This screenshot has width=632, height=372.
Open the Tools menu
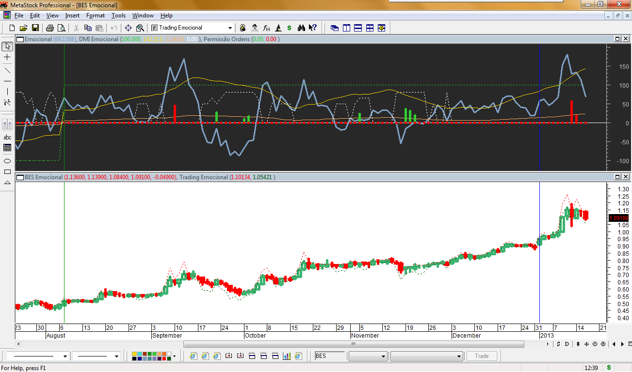pos(118,15)
